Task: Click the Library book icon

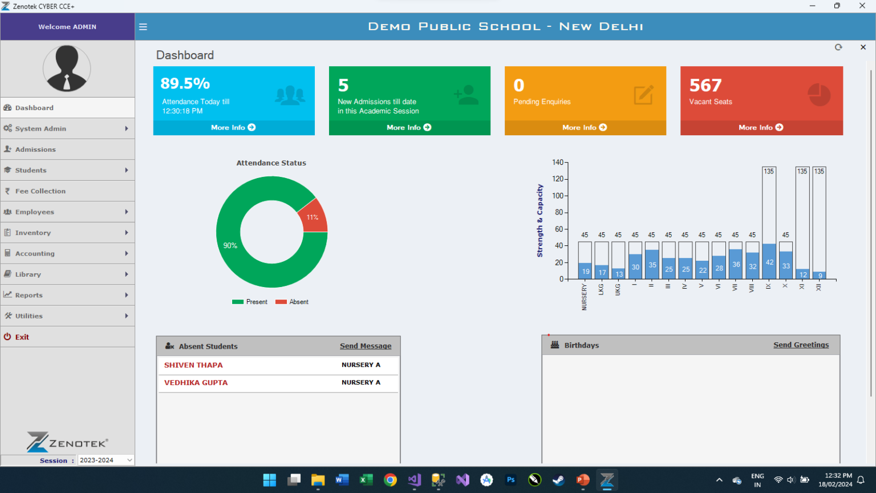Action: pos(7,274)
